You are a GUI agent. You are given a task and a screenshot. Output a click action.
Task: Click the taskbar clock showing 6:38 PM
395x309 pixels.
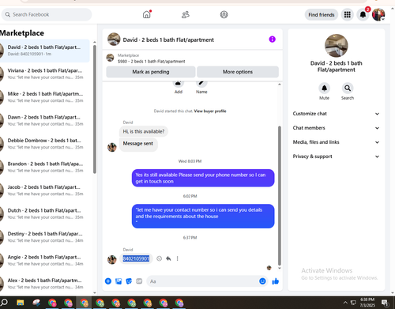pos(367,303)
